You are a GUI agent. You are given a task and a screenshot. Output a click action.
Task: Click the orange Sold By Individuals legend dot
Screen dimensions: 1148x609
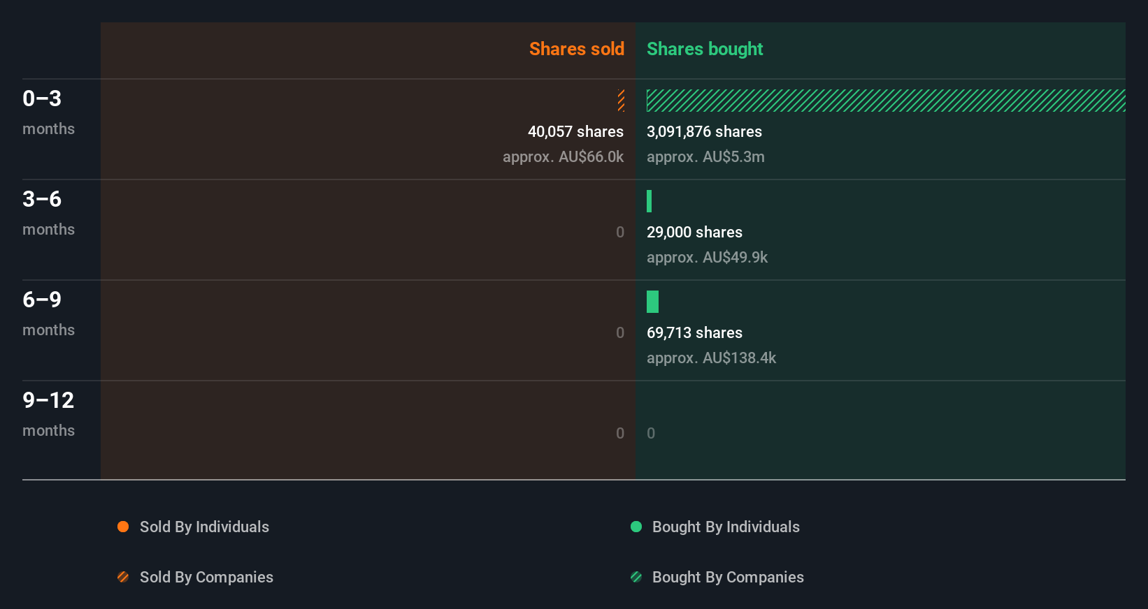pos(123,527)
